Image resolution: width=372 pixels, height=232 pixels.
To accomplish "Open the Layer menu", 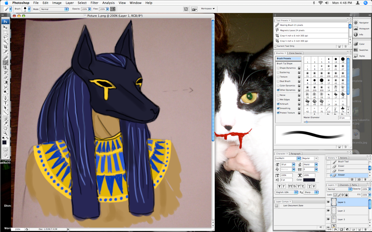I will pos(69,3).
